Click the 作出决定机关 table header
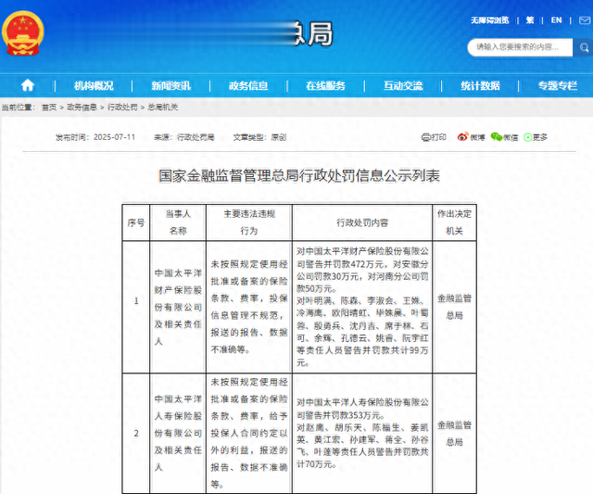This screenshot has height=494, width=593. (x=454, y=222)
